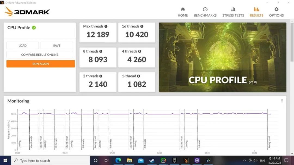Viewport: 294px width, 165px height.
Task: Open the ENG language switcher
Action: pyautogui.click(x=262, y=160)
